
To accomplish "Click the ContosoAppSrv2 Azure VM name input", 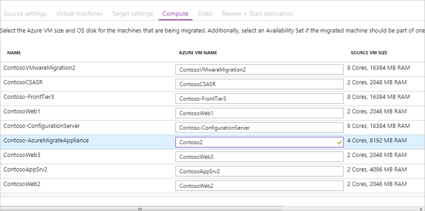I will [259, 171].
